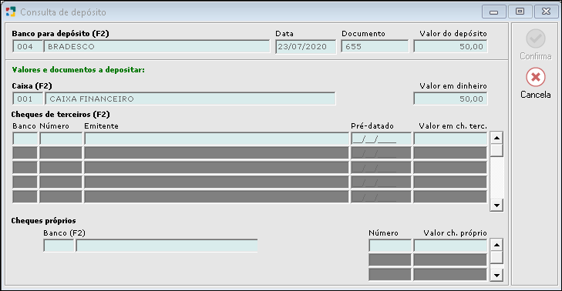Click the 'Cheques próprios' label
The width and height of the screenshot is (562, 291).
click(x=43, y=220)
